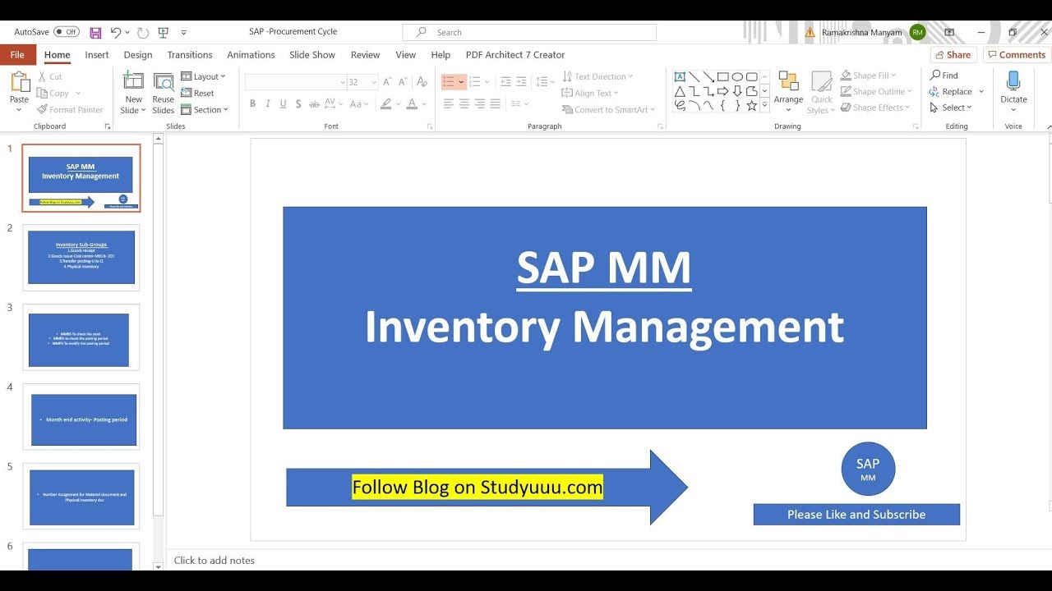
Task: Increase list indent level
Action: point(521,82)
